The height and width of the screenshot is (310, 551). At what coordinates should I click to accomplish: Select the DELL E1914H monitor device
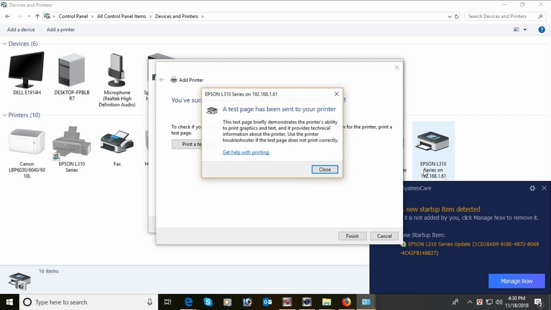tap(27, 73)
